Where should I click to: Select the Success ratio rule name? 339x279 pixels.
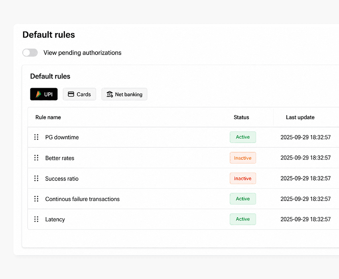click(x=62, y=179)
